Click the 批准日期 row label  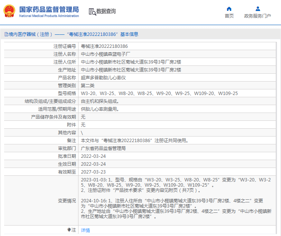[67, 156]
